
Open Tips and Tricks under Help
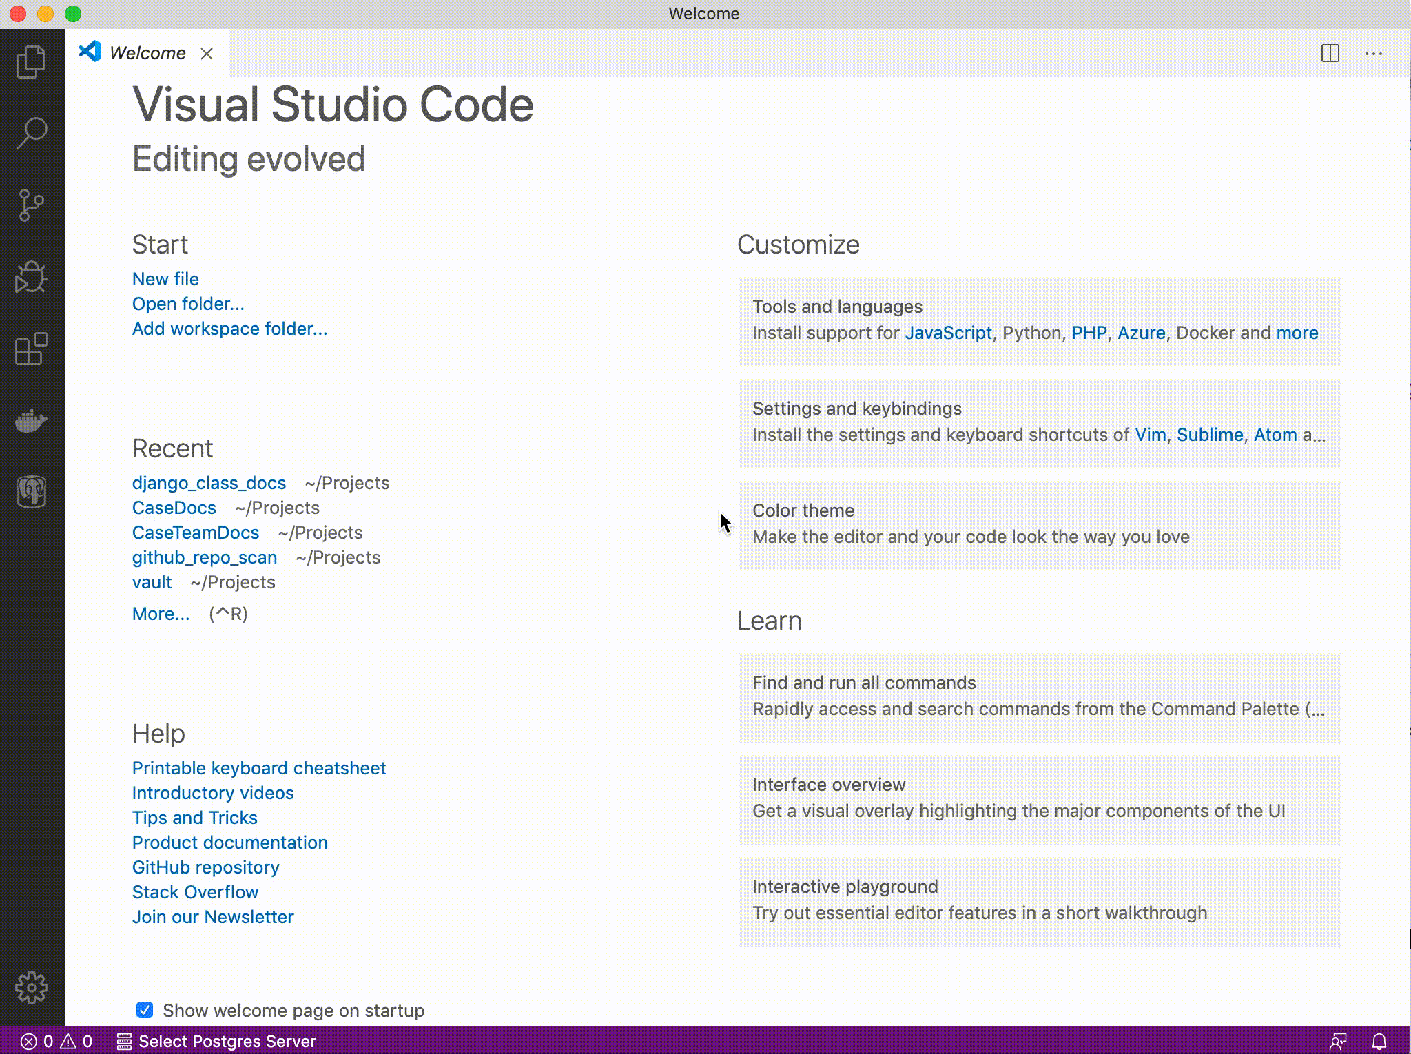(194, 818)
